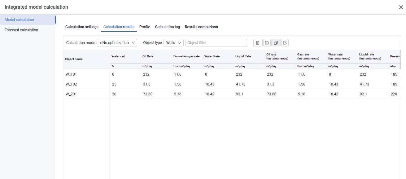Click the Object type label

pyautogui.click(x=152, y=43)
